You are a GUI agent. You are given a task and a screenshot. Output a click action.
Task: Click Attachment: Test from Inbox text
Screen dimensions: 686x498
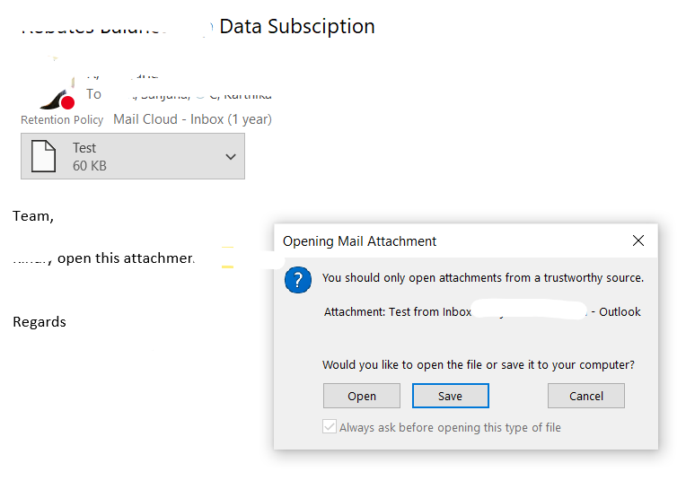pos(397,311)
